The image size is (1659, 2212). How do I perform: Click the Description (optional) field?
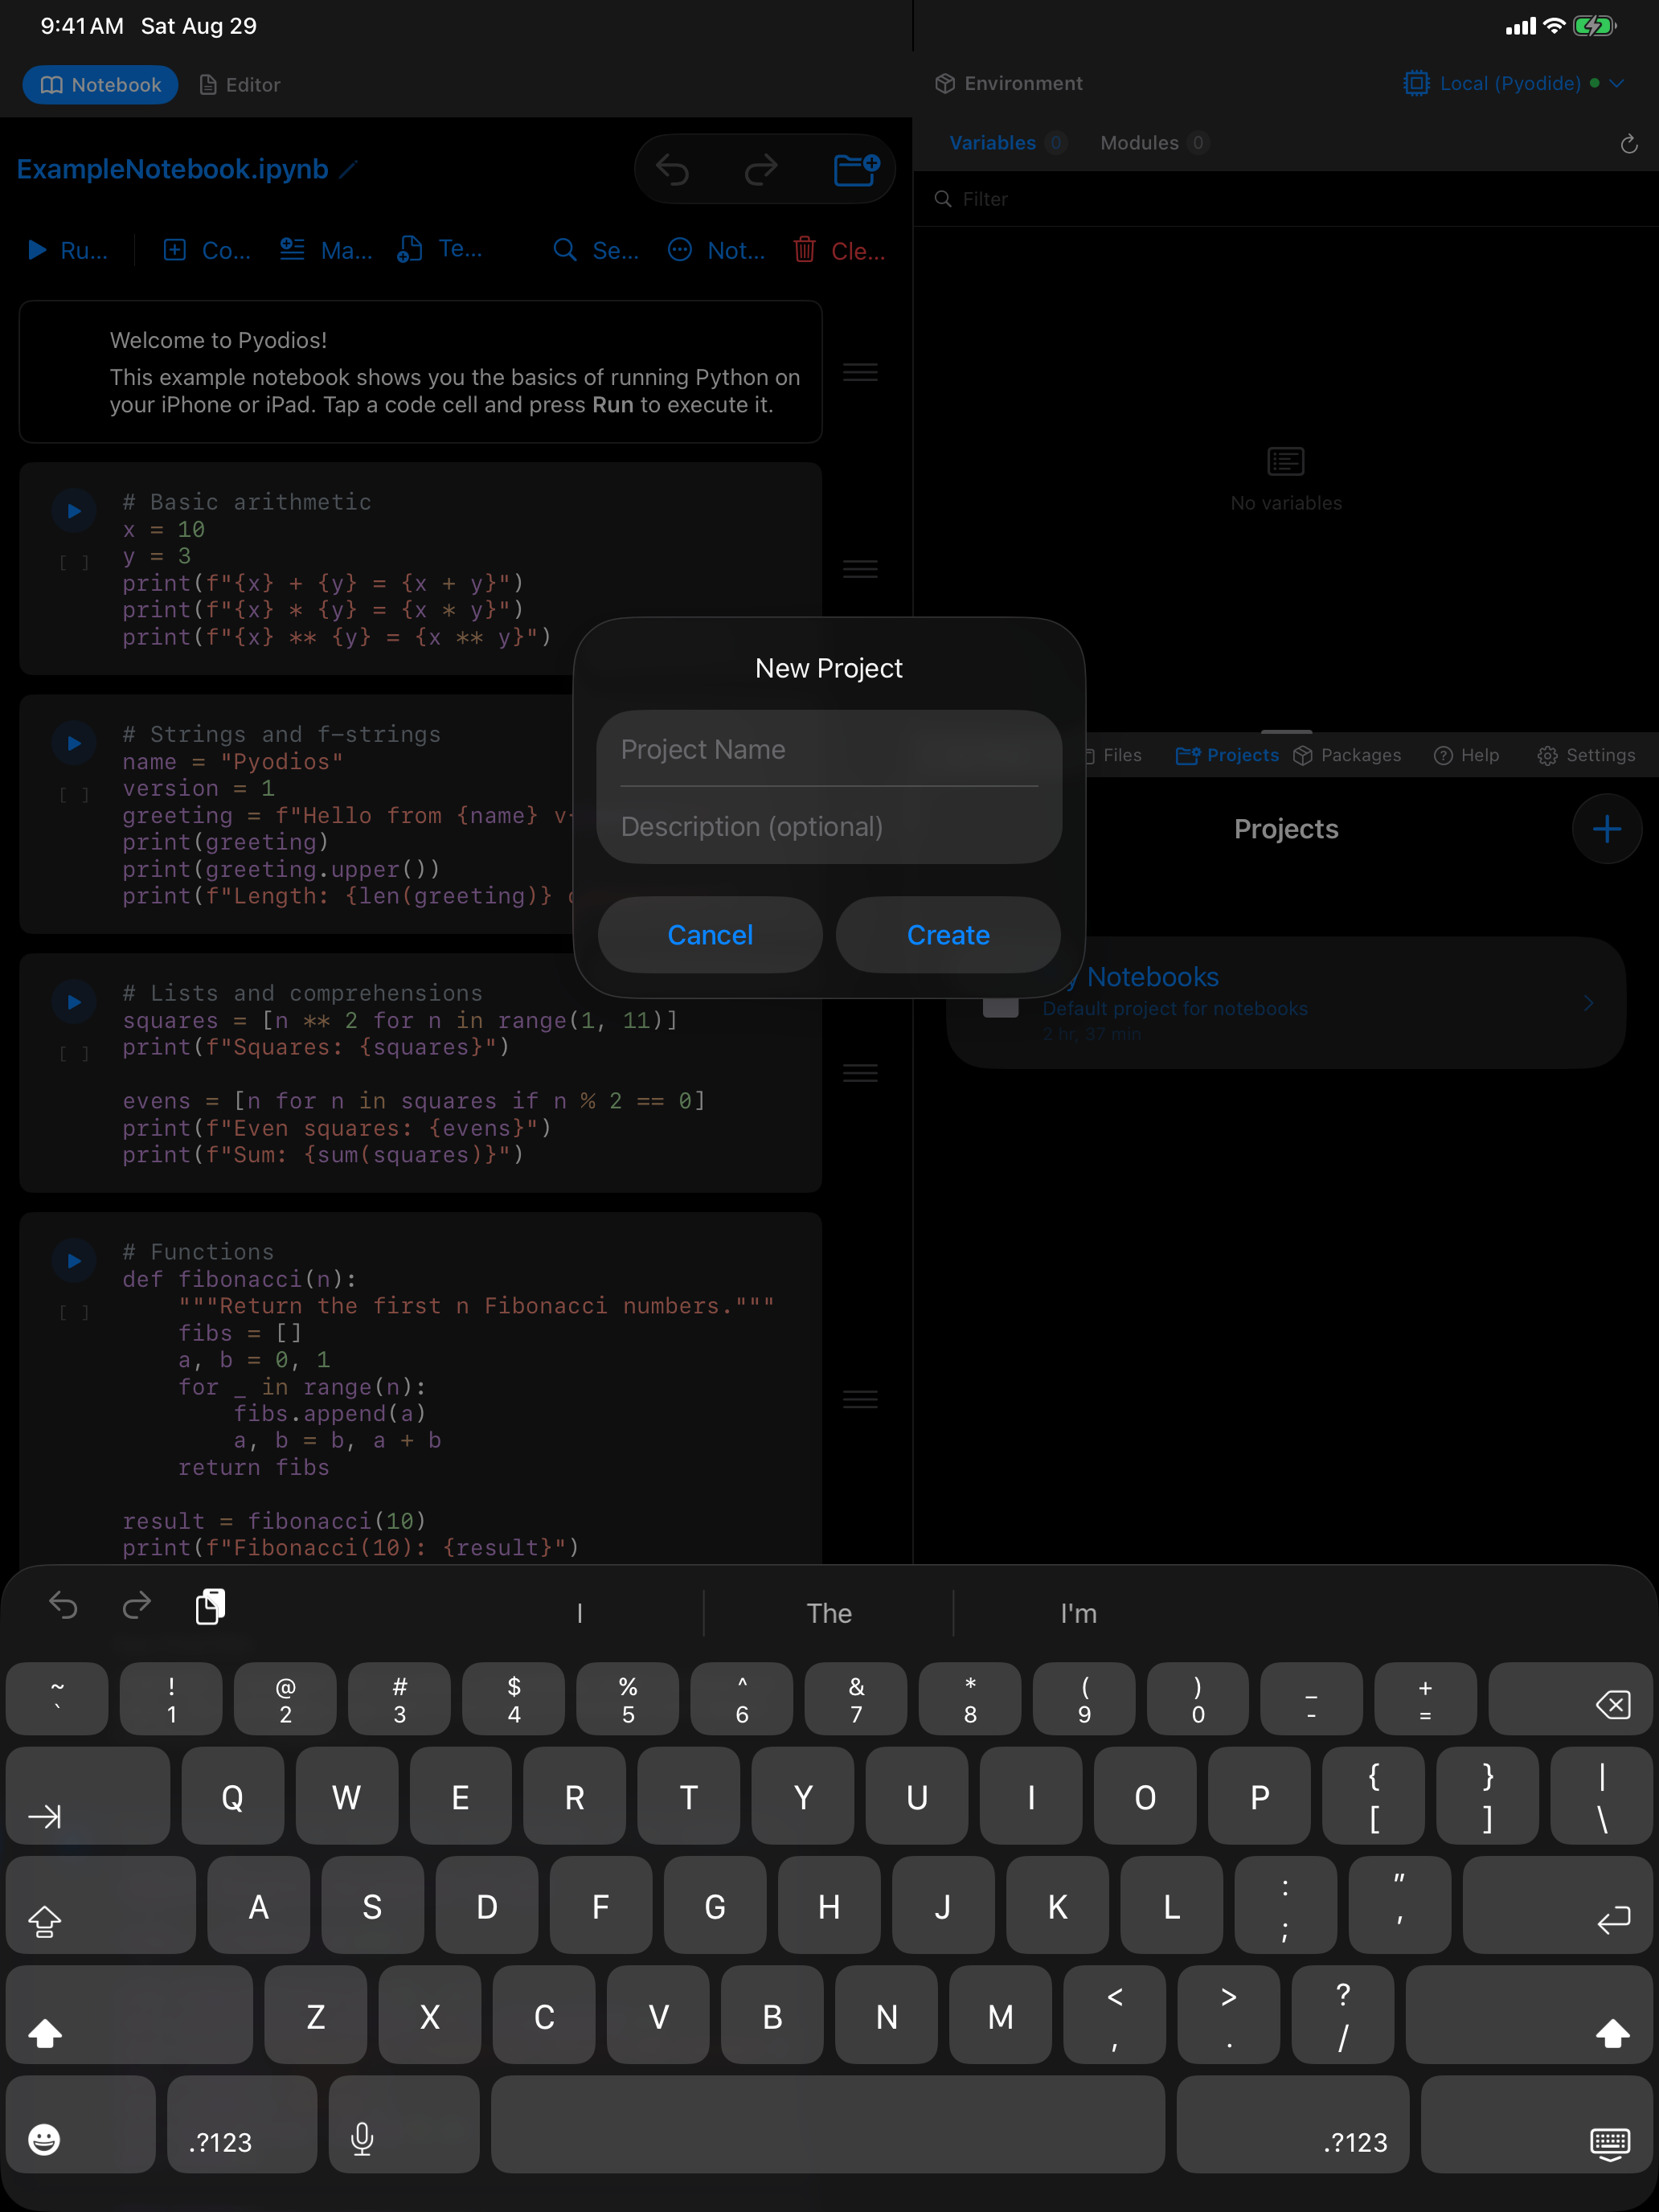[829, 826]
